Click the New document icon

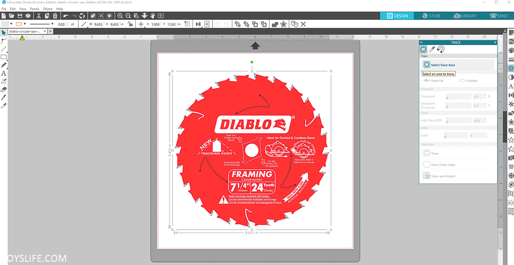pos(4,16)
